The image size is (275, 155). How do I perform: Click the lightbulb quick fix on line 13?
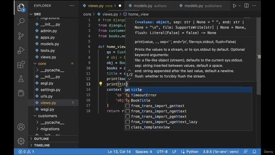coord(101,84)
